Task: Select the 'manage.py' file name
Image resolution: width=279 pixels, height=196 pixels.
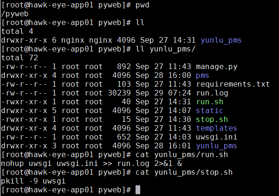Action: pyautogui.click(x=216, y=67)
